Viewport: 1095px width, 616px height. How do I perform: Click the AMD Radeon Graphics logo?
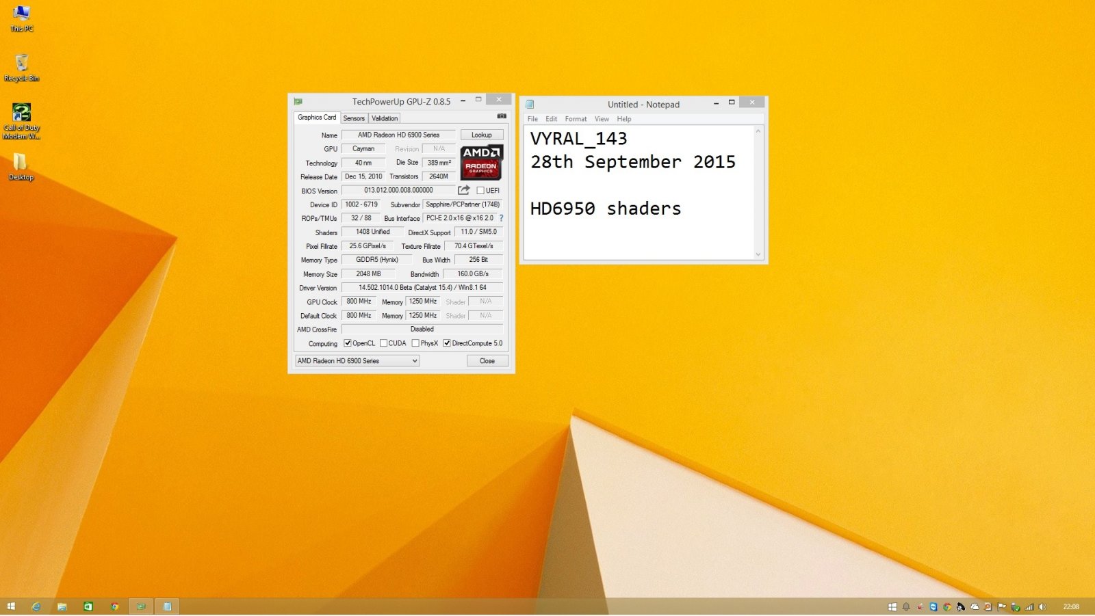(481, 162)
